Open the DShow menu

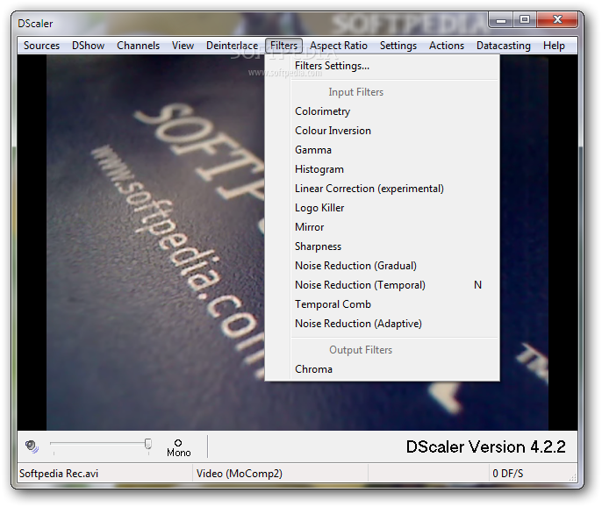click(88, 46)
